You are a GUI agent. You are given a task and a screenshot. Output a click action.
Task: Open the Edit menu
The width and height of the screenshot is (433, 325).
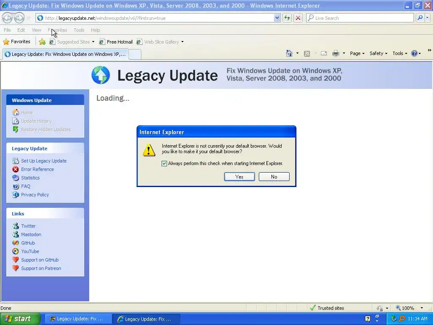pyautogui.click(x=21, y=30)
